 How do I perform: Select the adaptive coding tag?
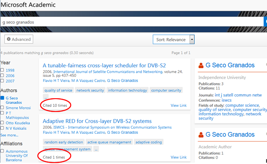pos(149,142)
